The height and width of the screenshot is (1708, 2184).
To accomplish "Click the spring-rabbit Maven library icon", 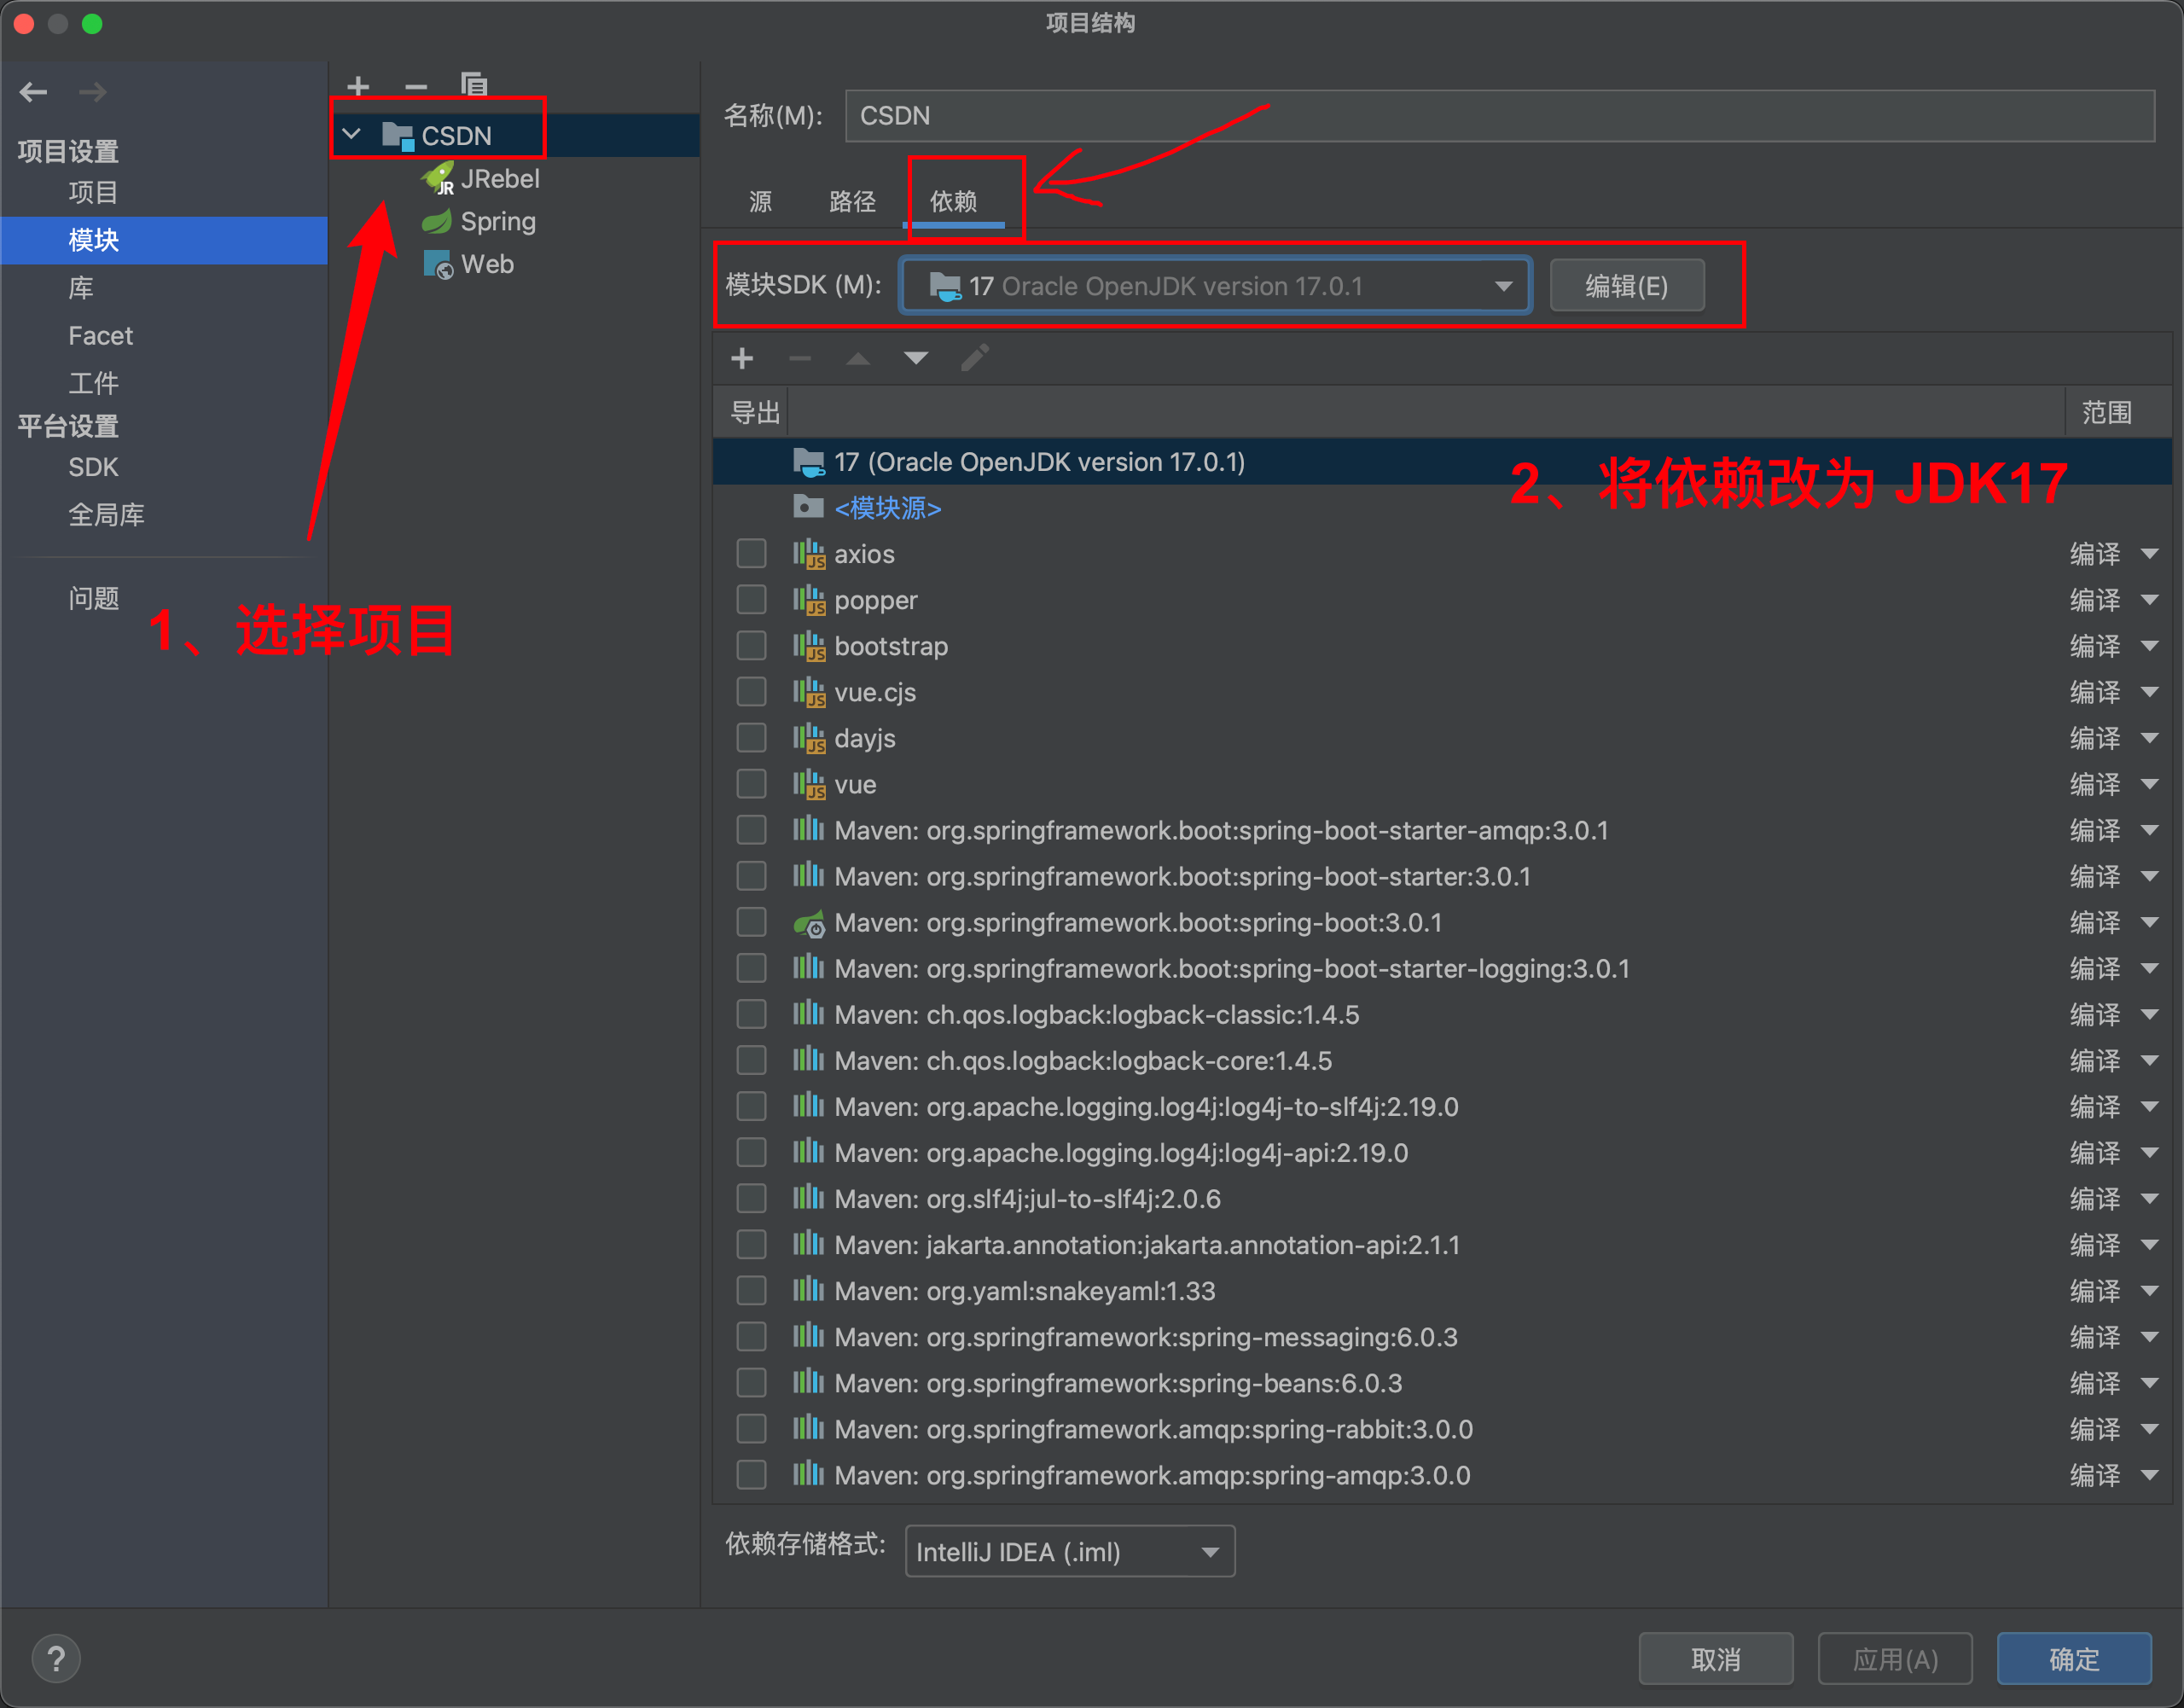I will 808,1428.
